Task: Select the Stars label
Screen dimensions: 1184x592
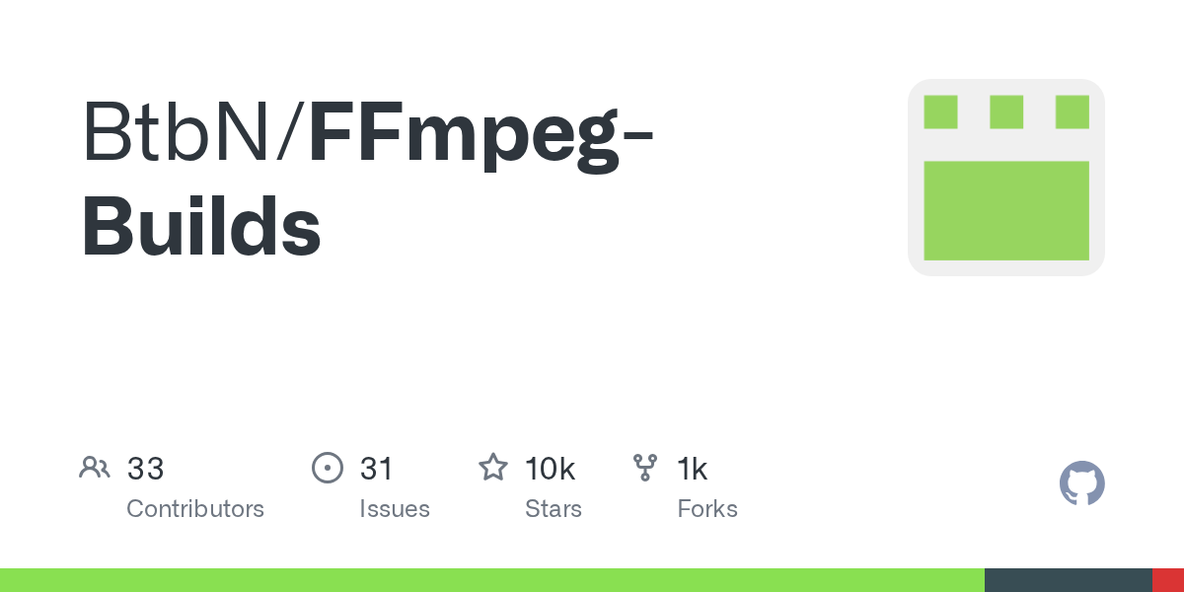Action: (x=554, y=509)
